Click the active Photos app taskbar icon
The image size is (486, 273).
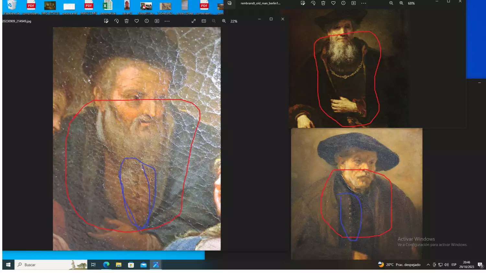(x=156, y=265)
